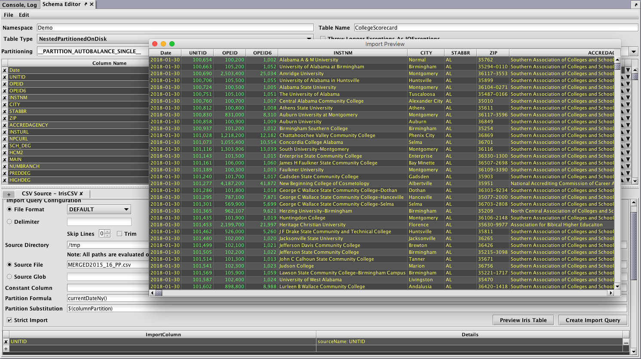The image size is (641, 359).
Task: Select the Delimiter radio button
Action: [x=9, y=222]
